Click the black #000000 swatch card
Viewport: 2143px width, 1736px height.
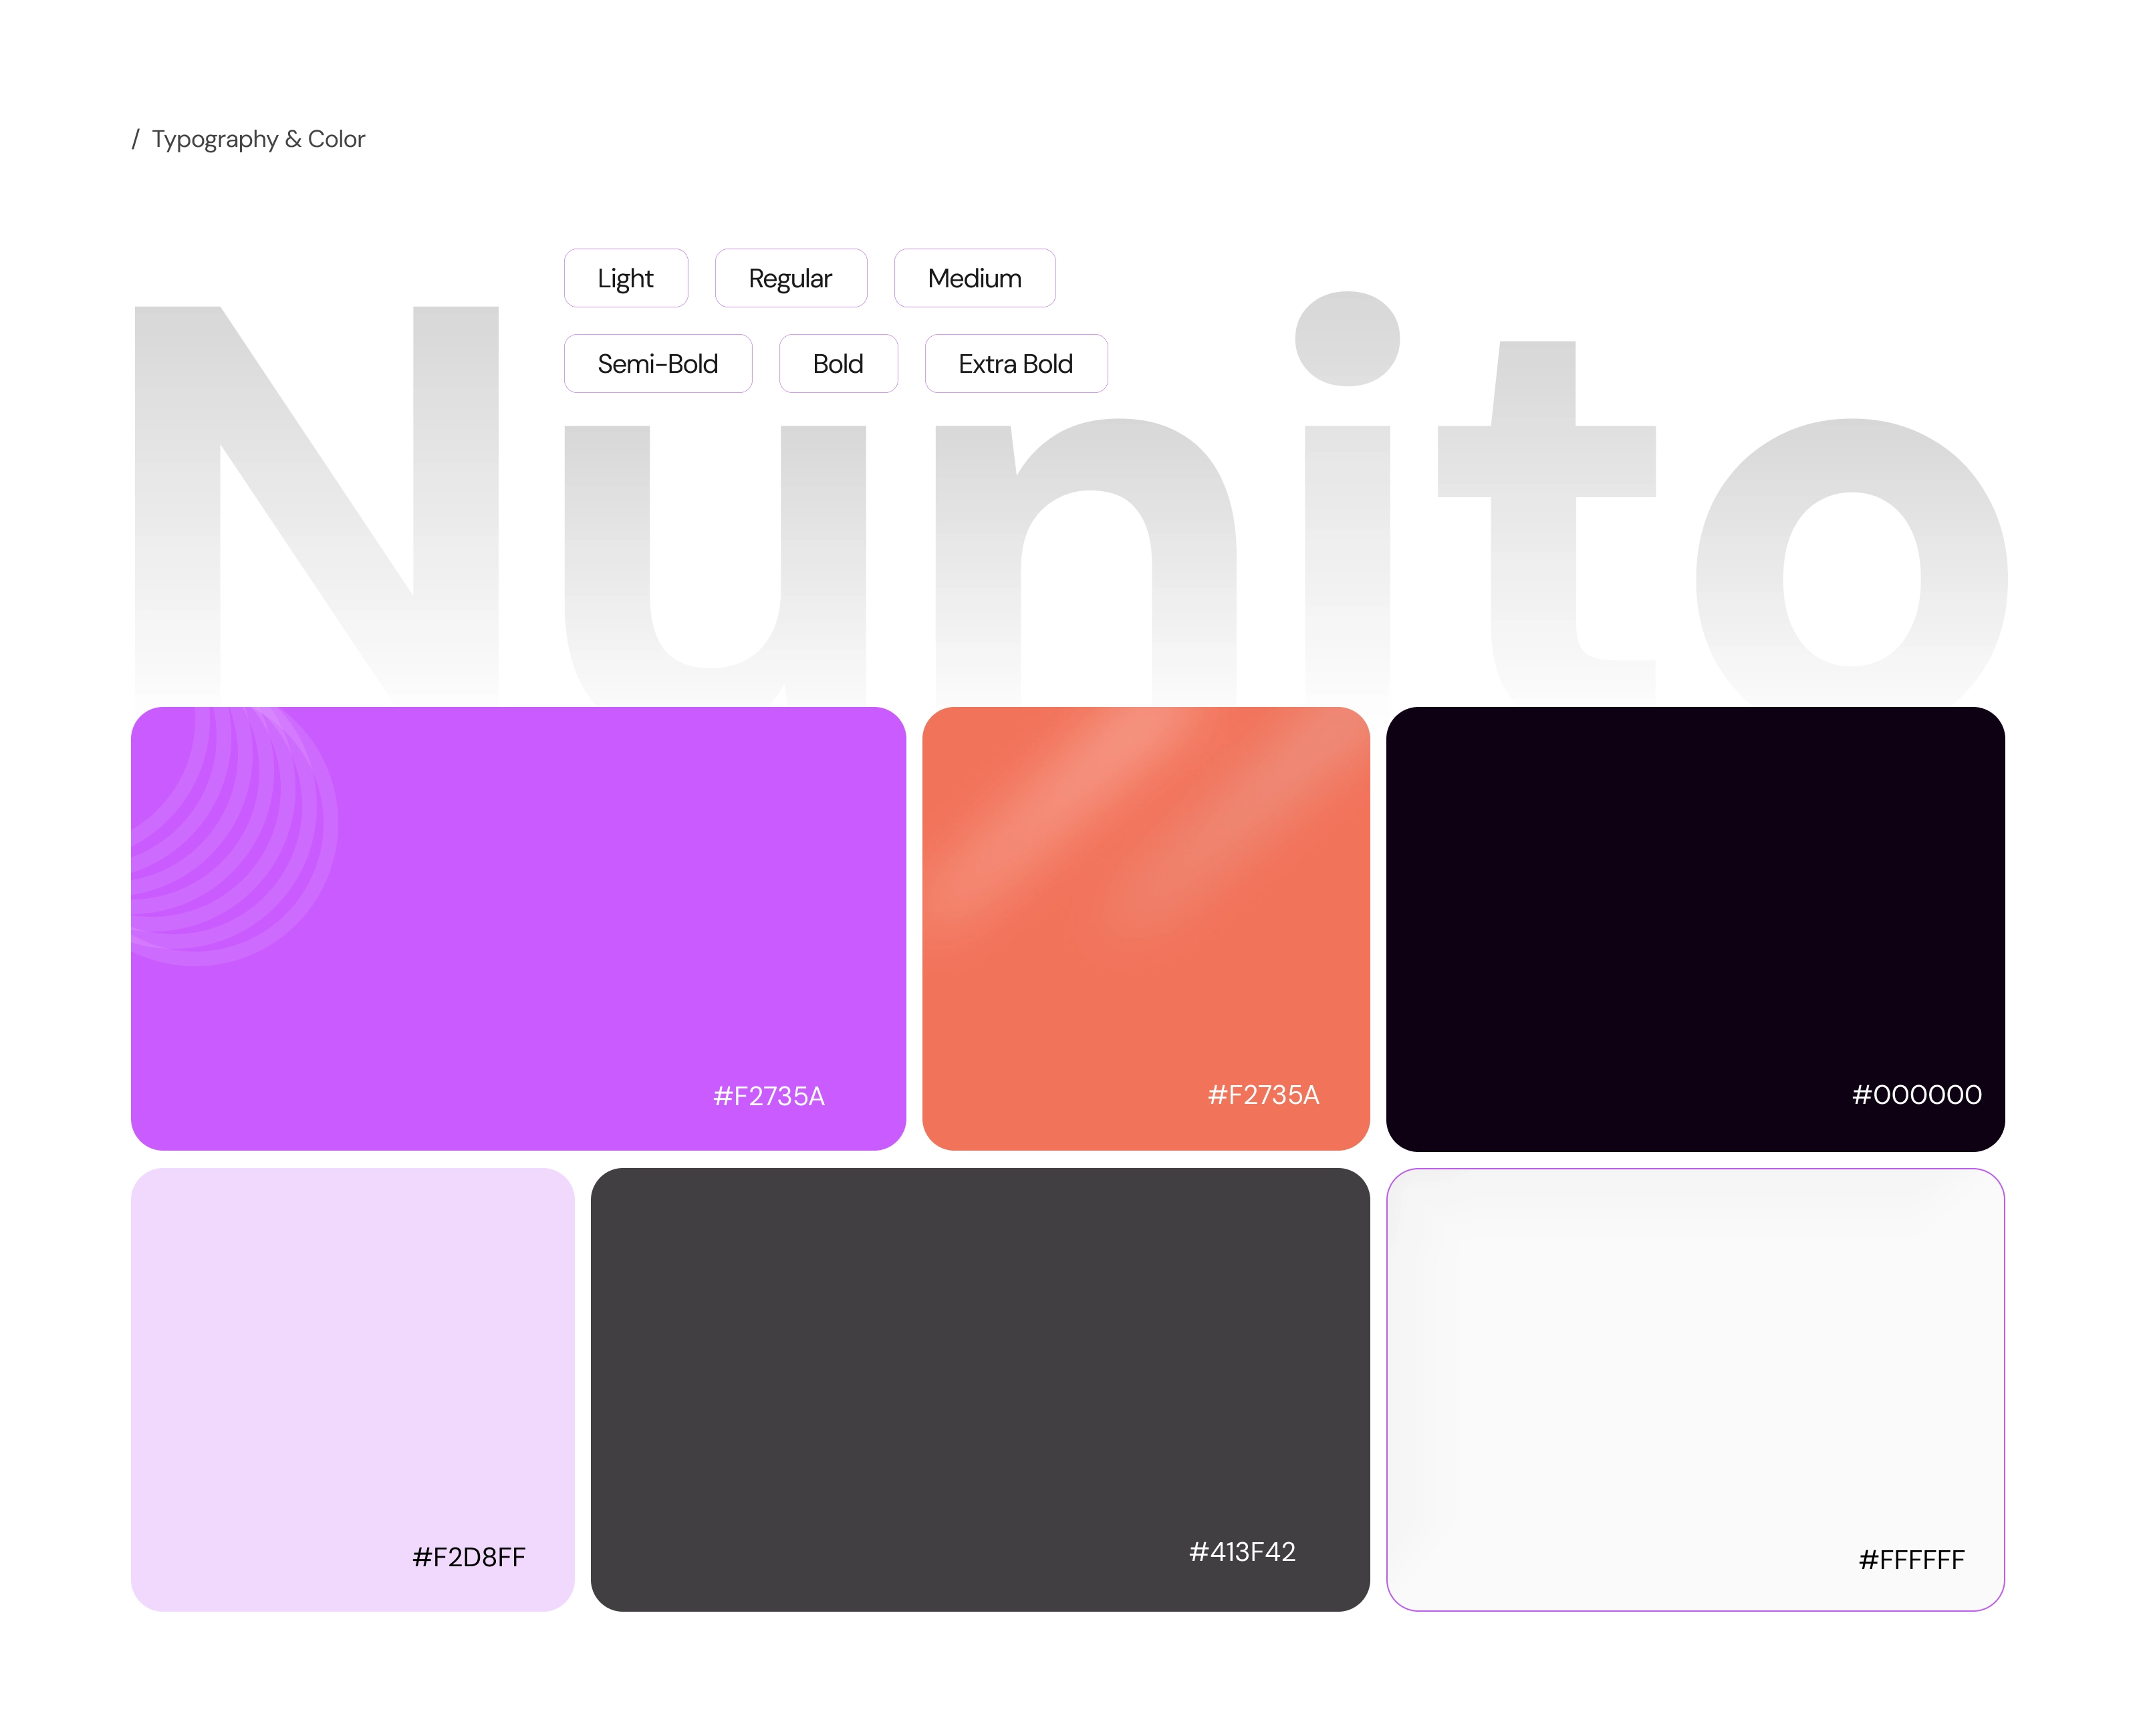point(1694,929)
